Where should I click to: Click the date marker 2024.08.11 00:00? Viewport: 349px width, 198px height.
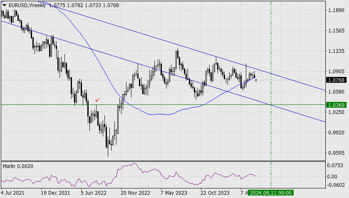[x=271, y=193]
